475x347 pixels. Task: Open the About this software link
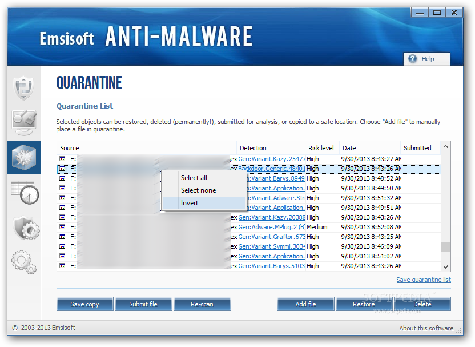click(x=426, y=328)
